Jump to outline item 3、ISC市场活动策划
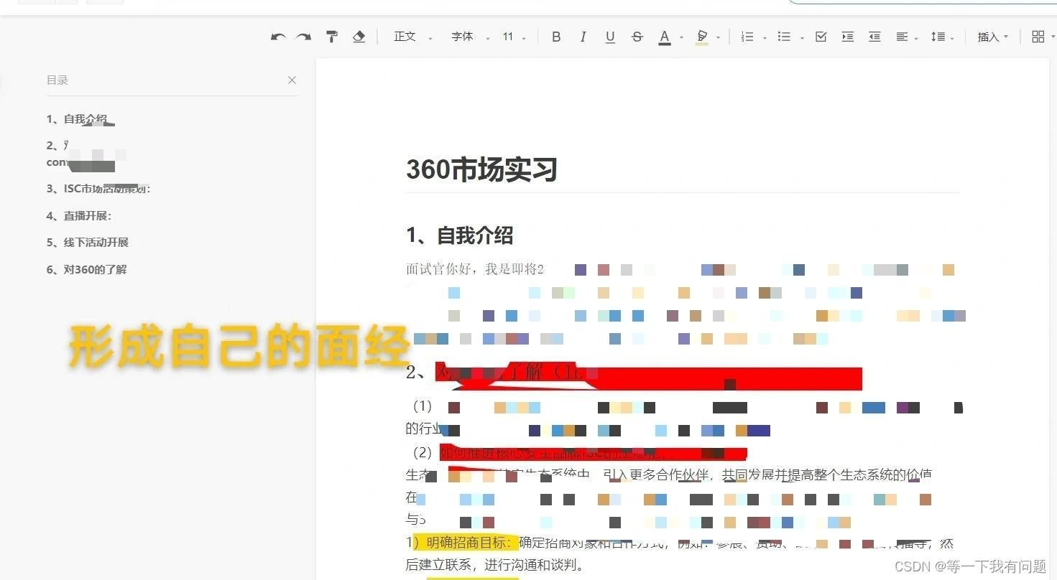This screenshot has width=1057, height=580. click(98, 189)
